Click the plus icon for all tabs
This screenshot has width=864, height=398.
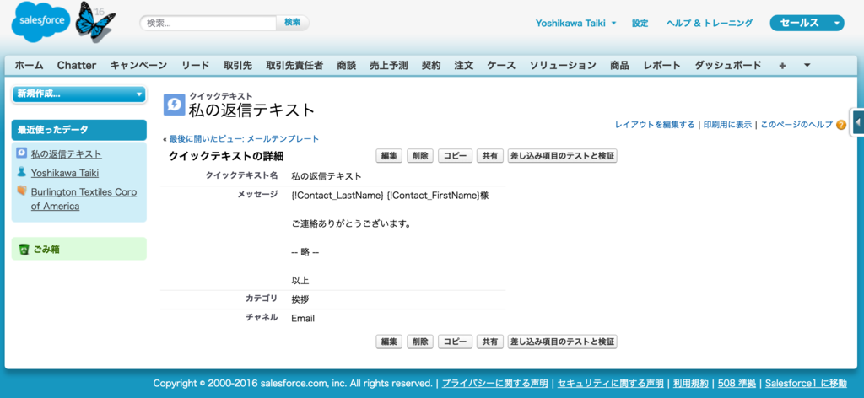782,66
